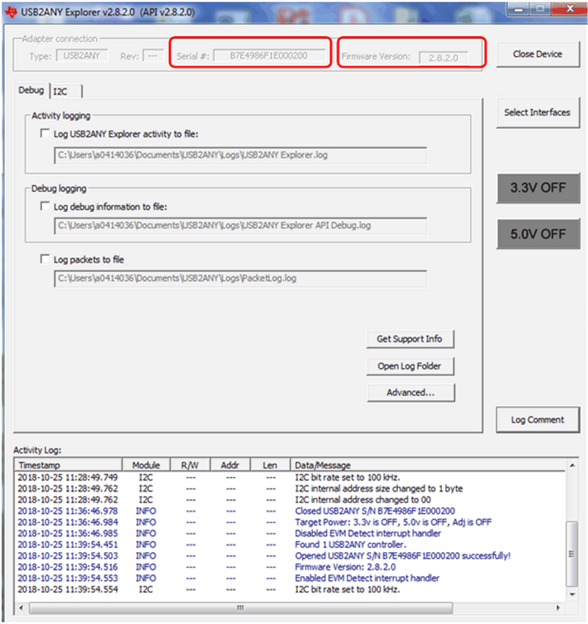This screenshot has height=624, width=588.
Task: Toggle the 3.3V power supply on
Action: tap(538, 188)
